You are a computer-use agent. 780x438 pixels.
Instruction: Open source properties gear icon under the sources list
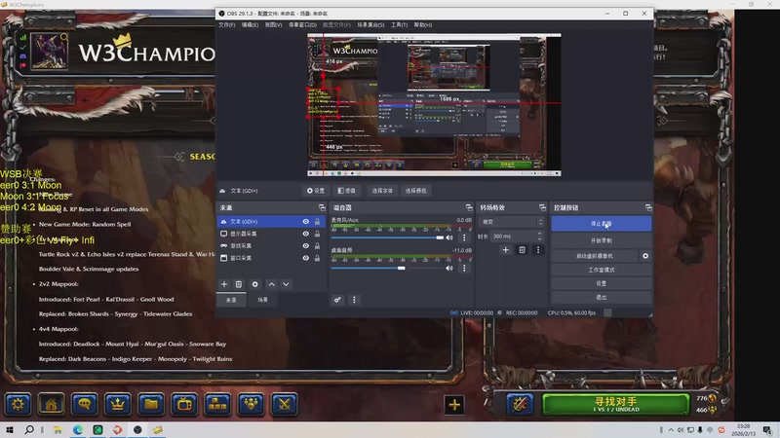pyautogui.click(x=254, y=284)
